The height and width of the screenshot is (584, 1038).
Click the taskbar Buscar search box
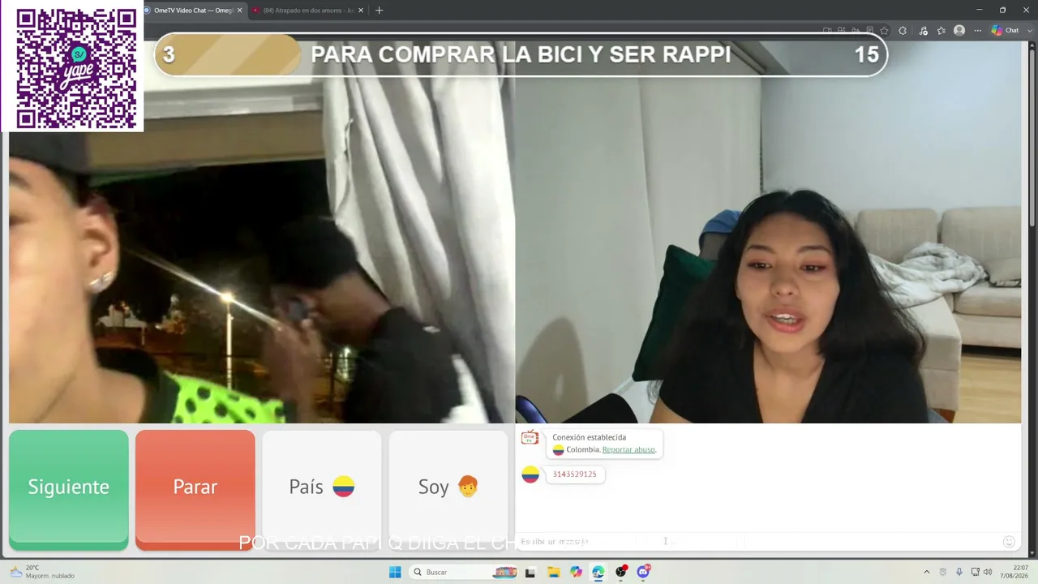point(464,572)
